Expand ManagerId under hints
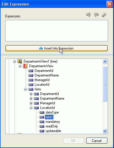The width and height of the screenshot is (114, 148). click(31, 103)
